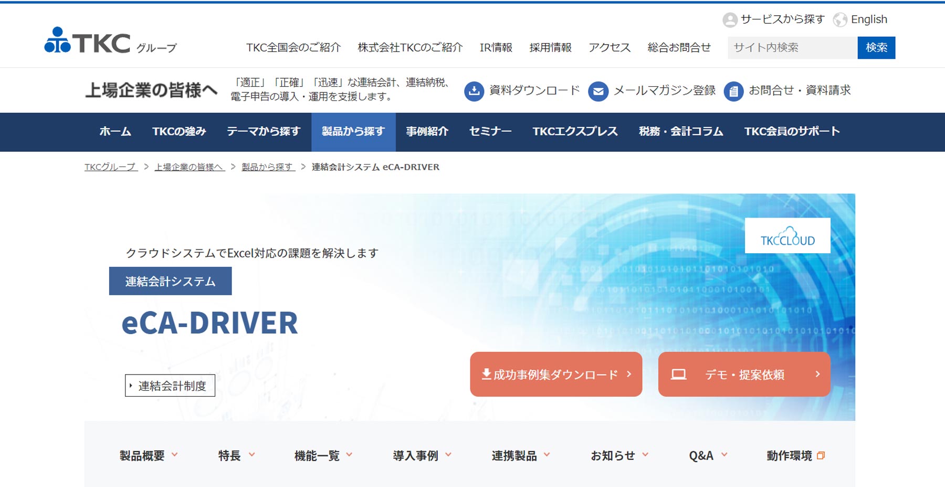
Task: Click the 動作環境 link
Action: coord(789,455)
